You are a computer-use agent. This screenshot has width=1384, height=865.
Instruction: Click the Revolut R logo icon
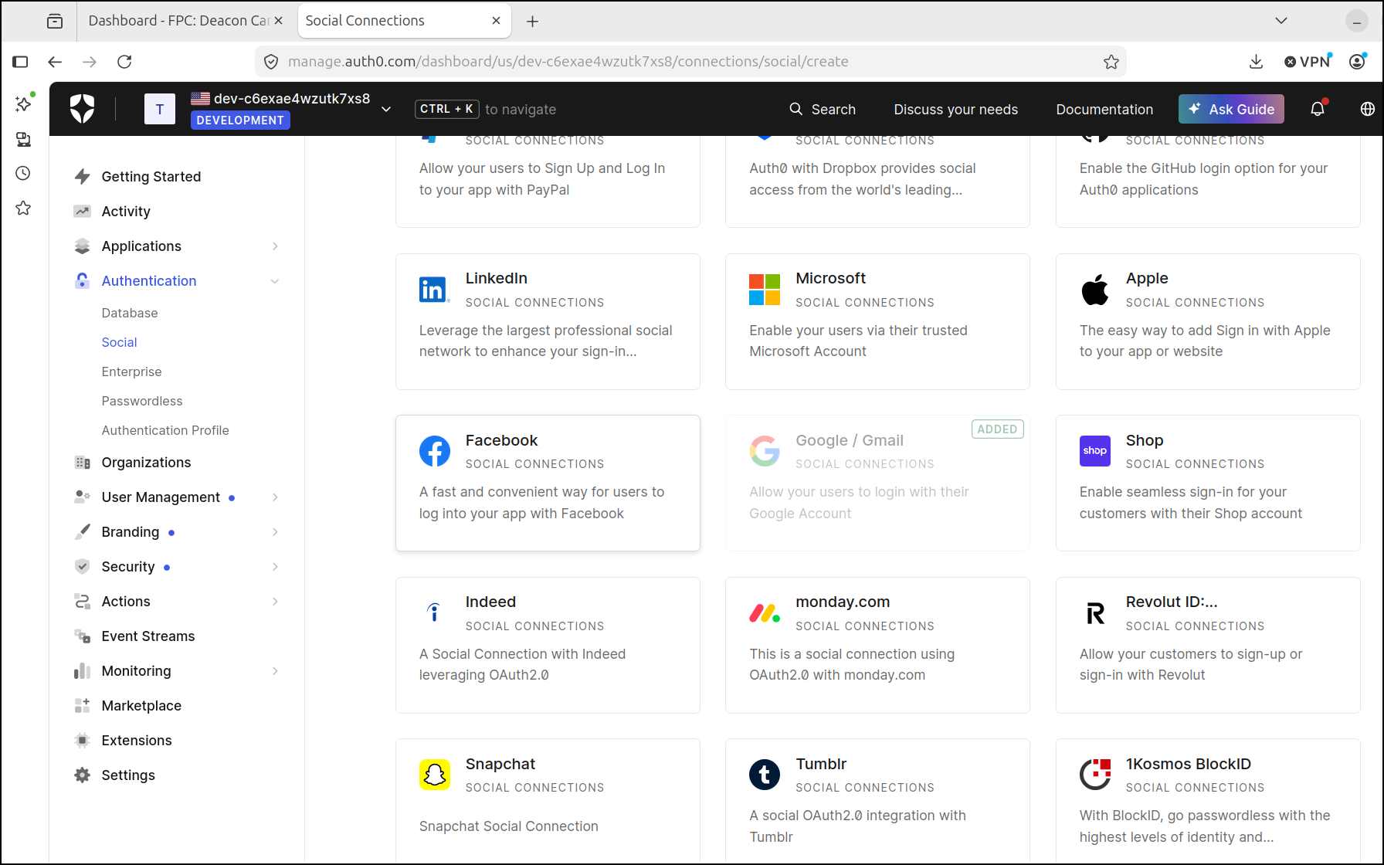(x=1095, y=613)
